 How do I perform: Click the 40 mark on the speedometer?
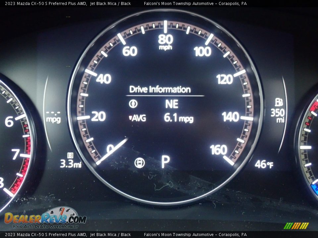click(x=104, y=79)
